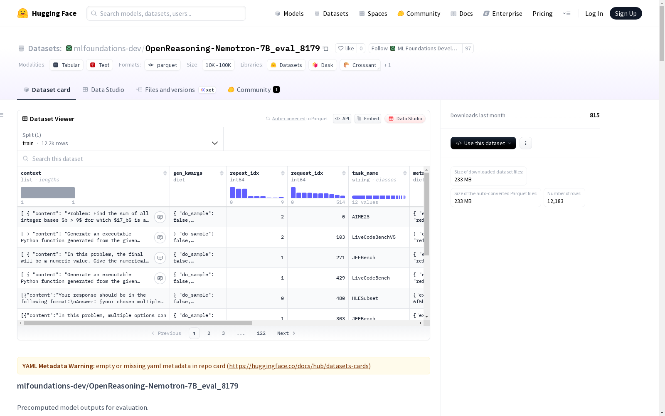Open the three-dot options next to Use this dataset
The width and height of the screenshot is (665, 416).
(x=526, y=143)
